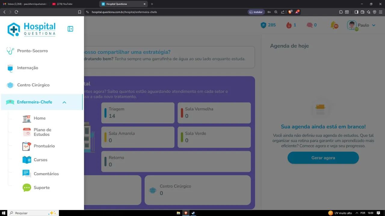Open Plano de Estudos menu entry

tap(42, 132)
